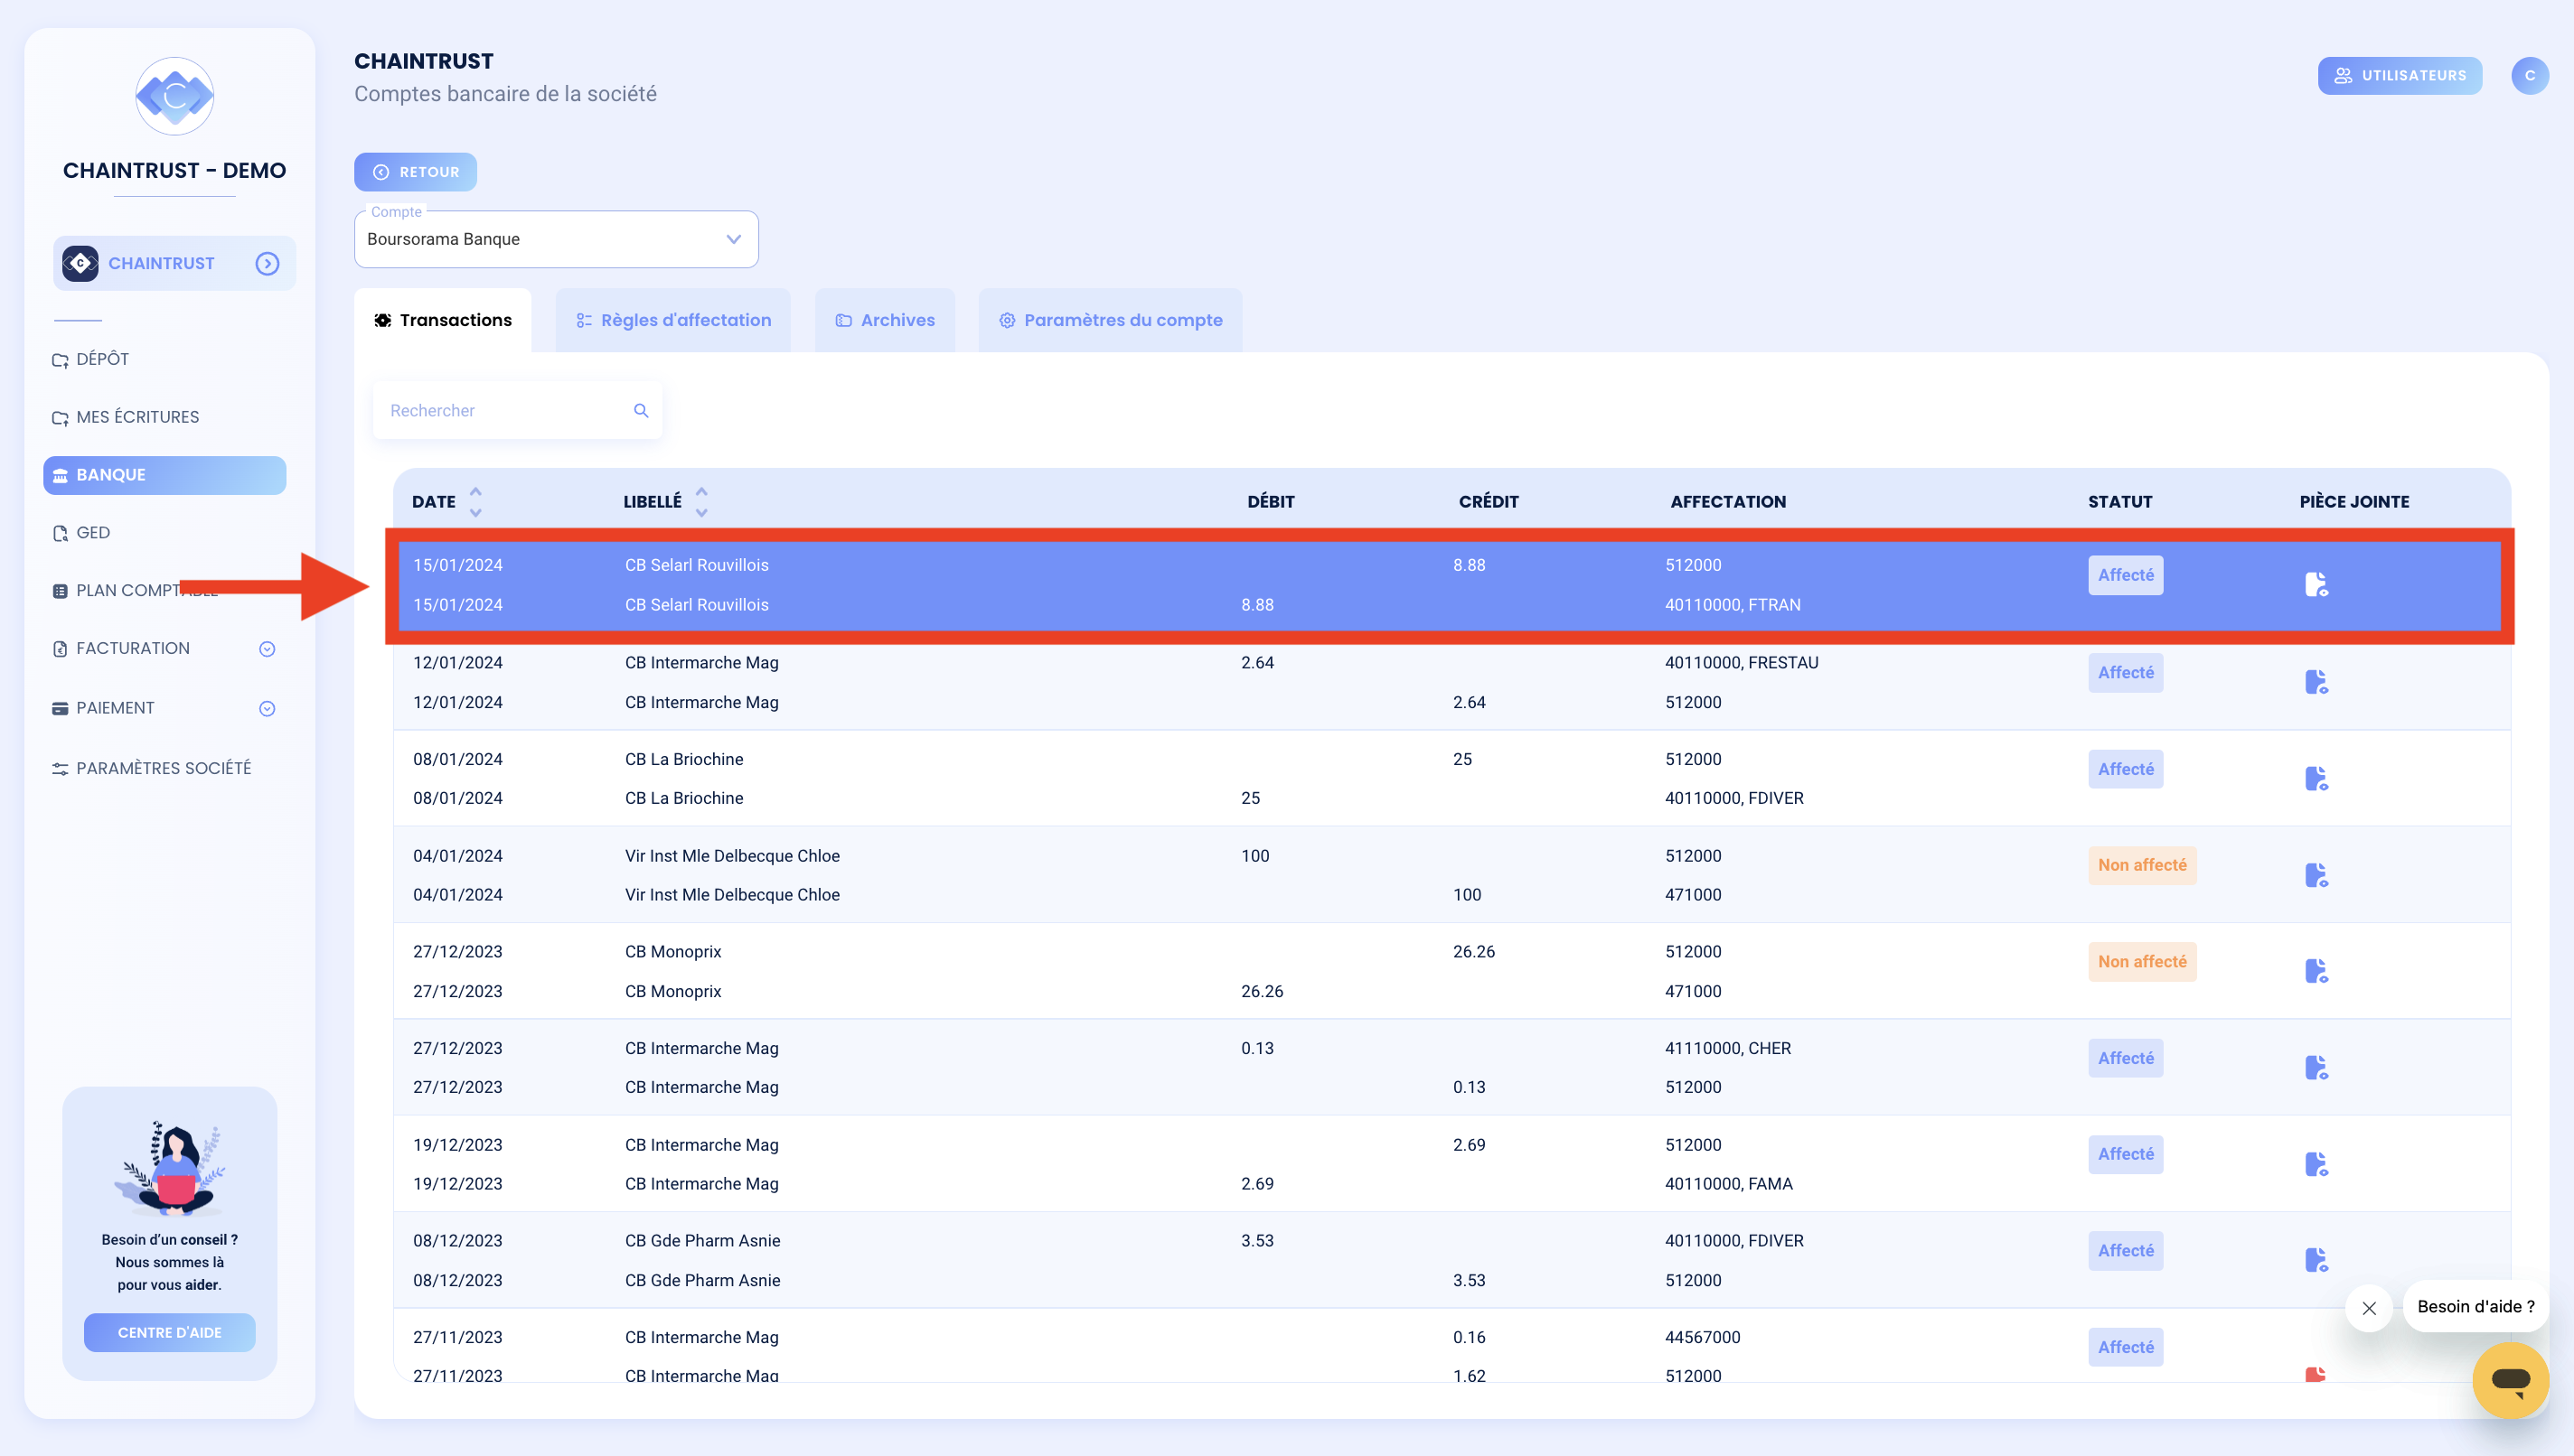Viewport: 2574px width, 1456px height.
Task: Open attachment icon for 0.13 Intermarche Mag row
Action: point(2316,1068)
